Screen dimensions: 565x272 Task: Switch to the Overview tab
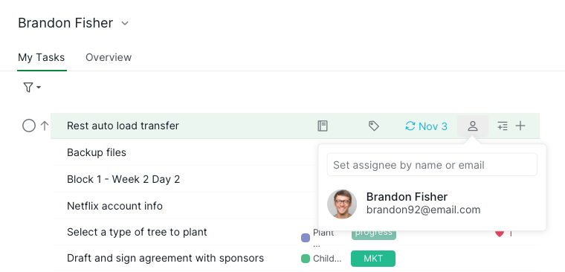[x=109, y=57]
